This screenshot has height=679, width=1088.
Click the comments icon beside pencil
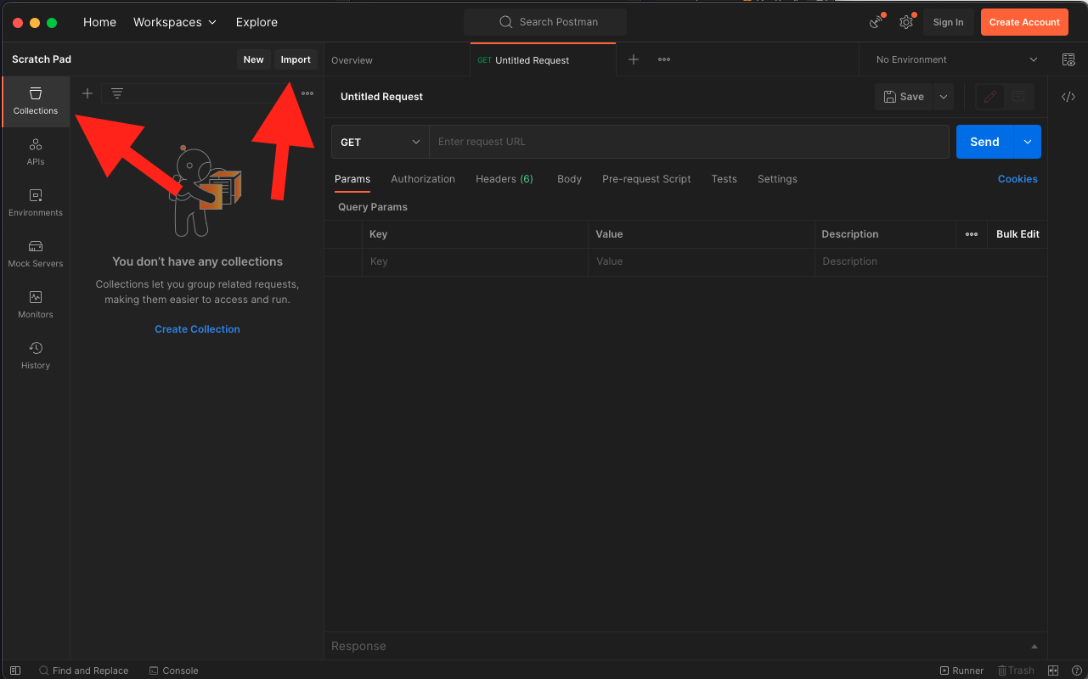1018,97
